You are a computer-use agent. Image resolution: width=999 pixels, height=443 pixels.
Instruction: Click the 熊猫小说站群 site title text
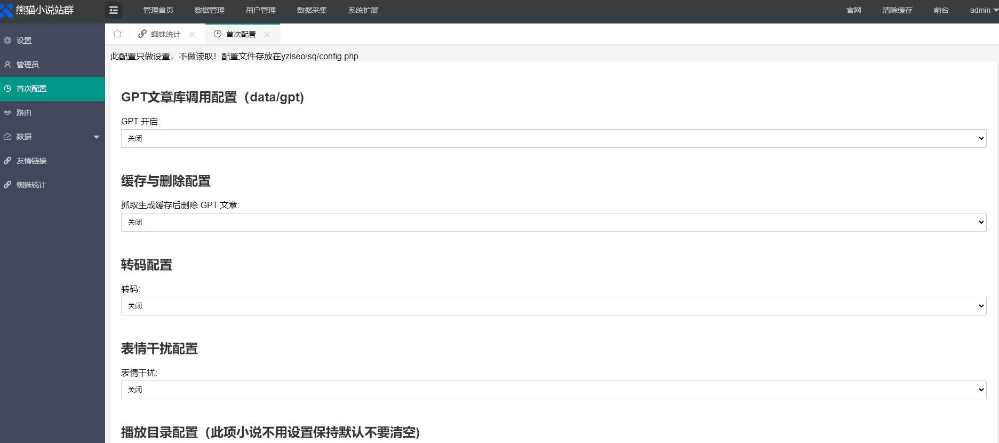point(45,10)
